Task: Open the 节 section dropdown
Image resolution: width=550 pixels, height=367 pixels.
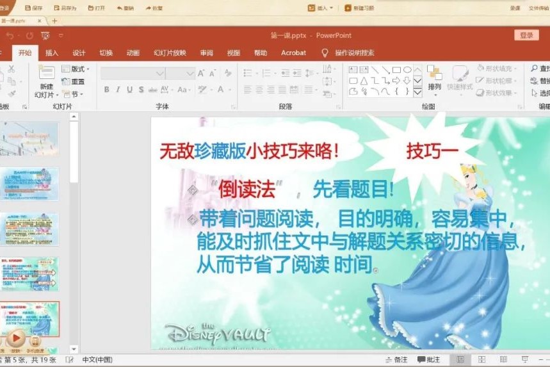Action: (72, 94)
